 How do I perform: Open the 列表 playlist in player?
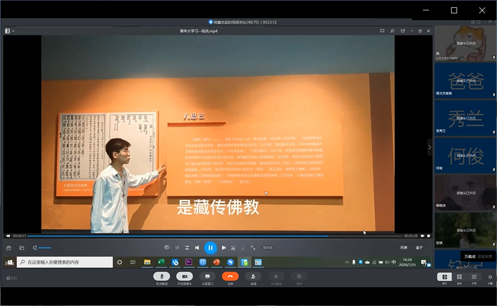(404, 248)
